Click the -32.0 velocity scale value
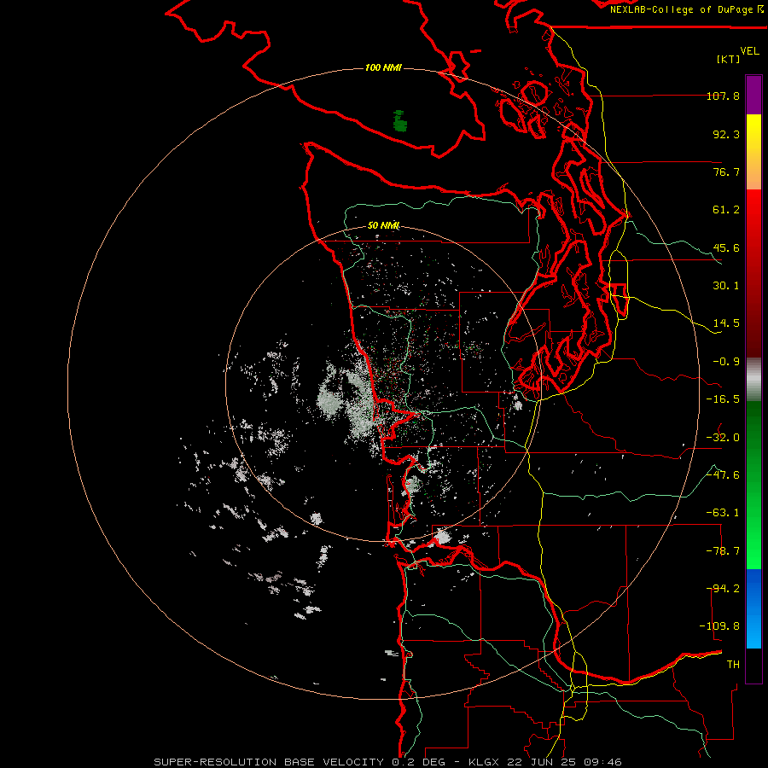Viewport: 768px width, 768px height. [x=723, y=438]
